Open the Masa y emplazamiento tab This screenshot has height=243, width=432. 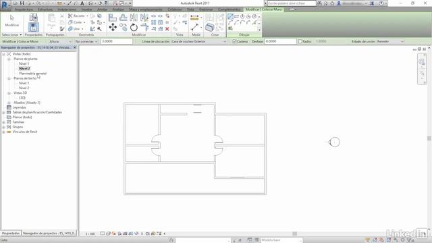click(146, 9)
